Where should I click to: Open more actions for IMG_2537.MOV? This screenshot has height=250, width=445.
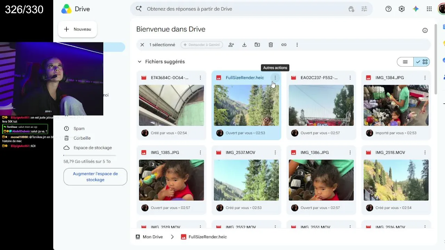tap(275, 152)
